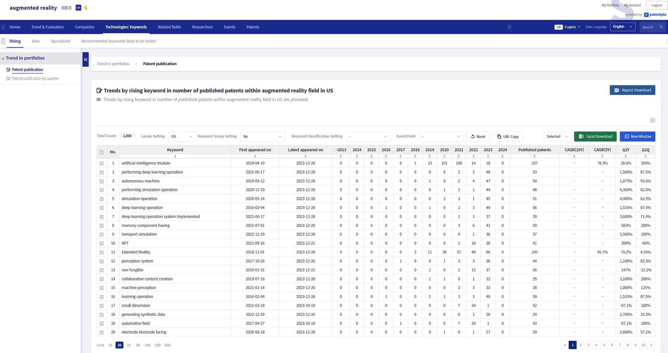This screenshot has height=353, width=668.
Task: Check the artificial intelligence module row
Action: click(x=101, y=163)
